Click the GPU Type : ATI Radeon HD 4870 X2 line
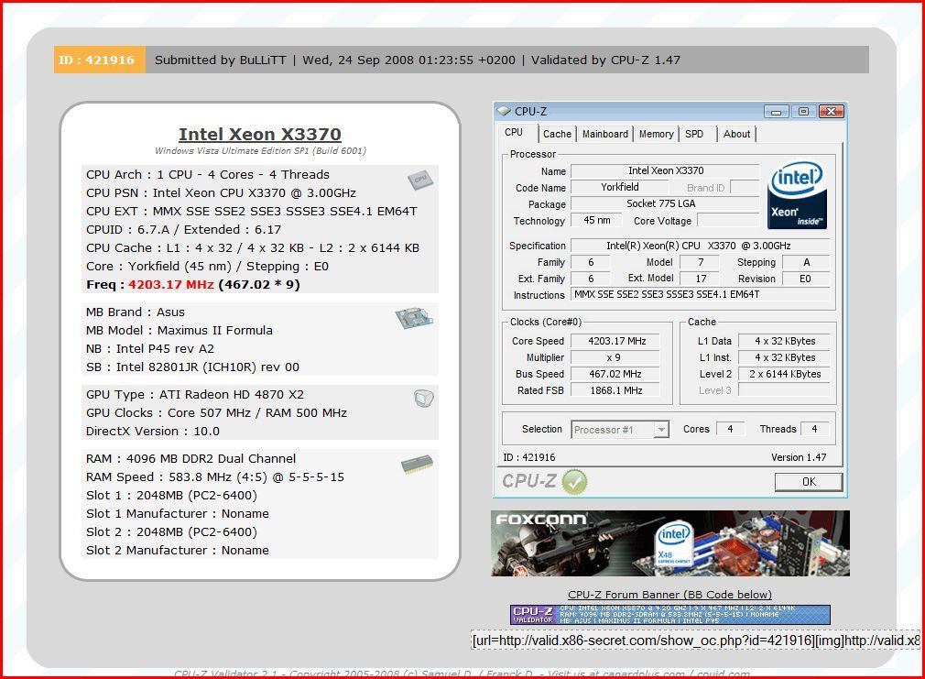Image resolution: width=925 pixels, height=679 pixels. pyautogui.click(x=195, y=394)
